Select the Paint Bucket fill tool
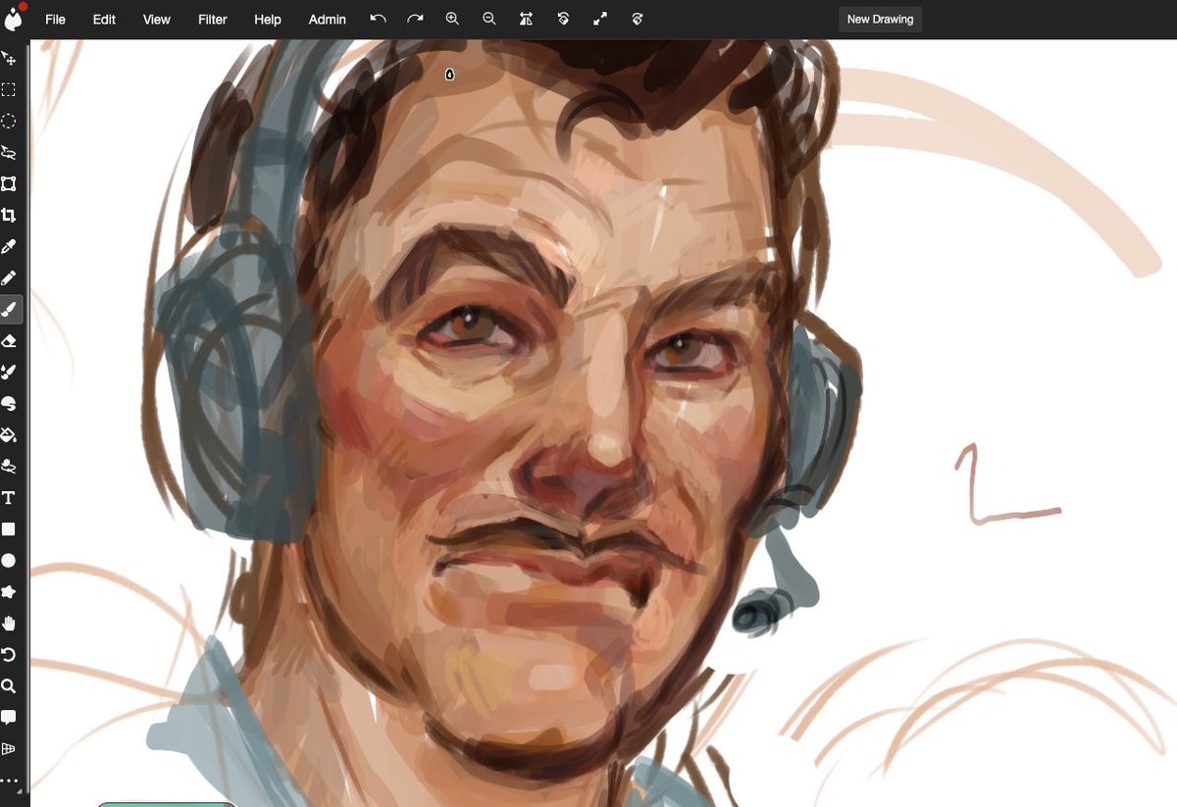The height and width of the screenshot is (807, 1177). (x=9, y=435)
